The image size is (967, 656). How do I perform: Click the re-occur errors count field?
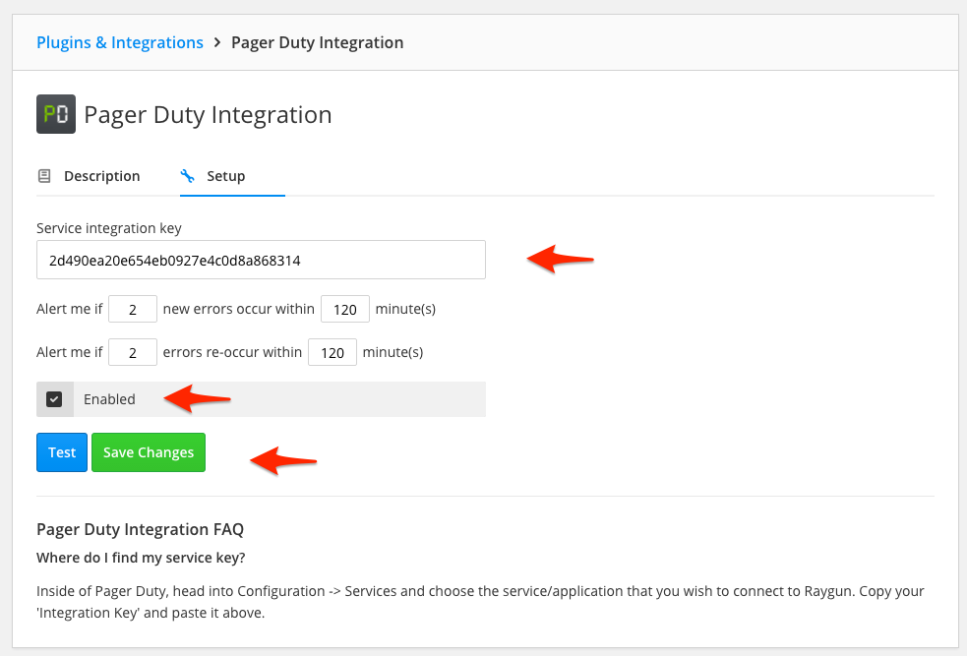click(133, 352)
